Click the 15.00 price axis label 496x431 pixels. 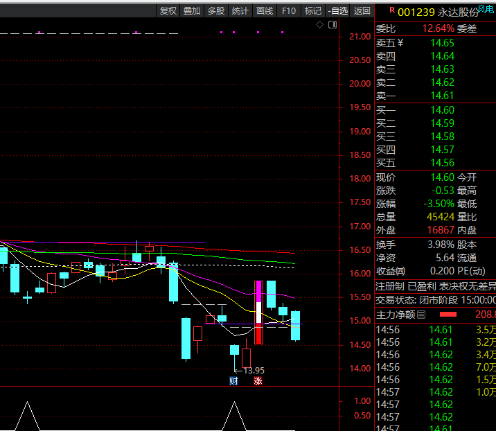click(360, 321)
